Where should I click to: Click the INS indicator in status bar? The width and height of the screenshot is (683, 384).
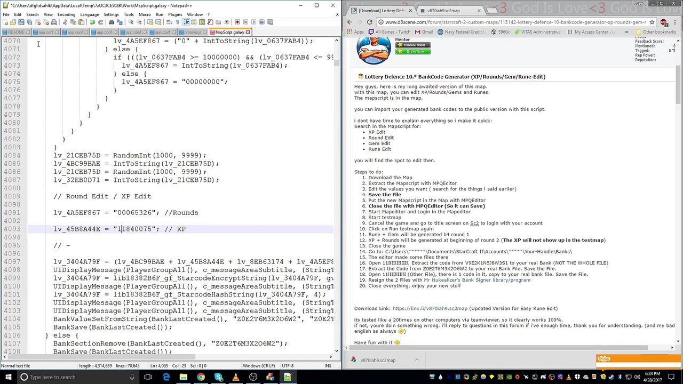(x=328, y=366)
